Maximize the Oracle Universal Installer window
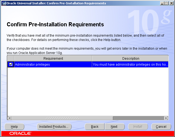The height and width of the screenshot is (137, 175). pos(166,3)
